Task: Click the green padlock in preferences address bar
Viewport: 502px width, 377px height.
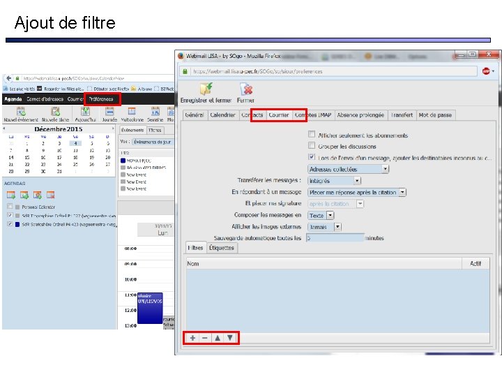Action: (185, 71)
